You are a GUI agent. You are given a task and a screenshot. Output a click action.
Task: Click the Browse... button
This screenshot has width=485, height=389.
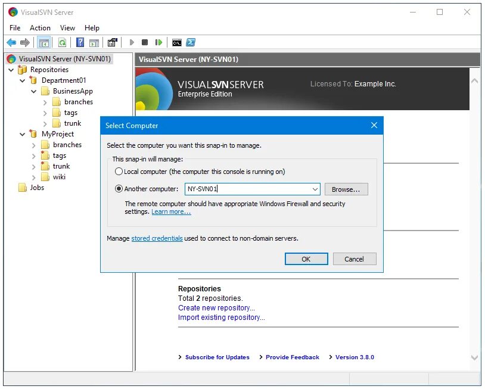point(346,189)
